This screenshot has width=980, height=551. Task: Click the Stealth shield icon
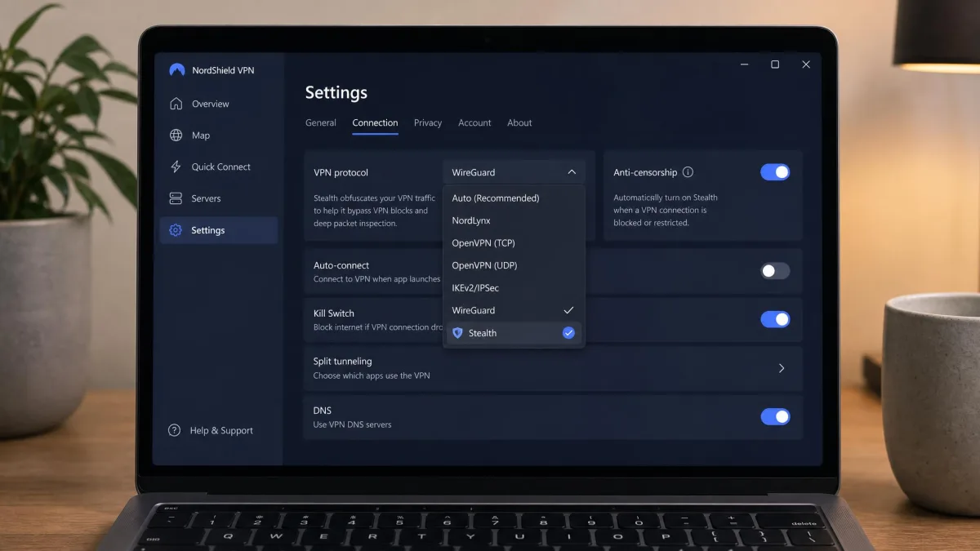tap(457, 333)
